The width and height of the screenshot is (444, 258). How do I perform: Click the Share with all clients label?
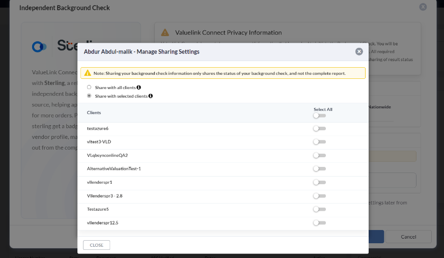115,88
